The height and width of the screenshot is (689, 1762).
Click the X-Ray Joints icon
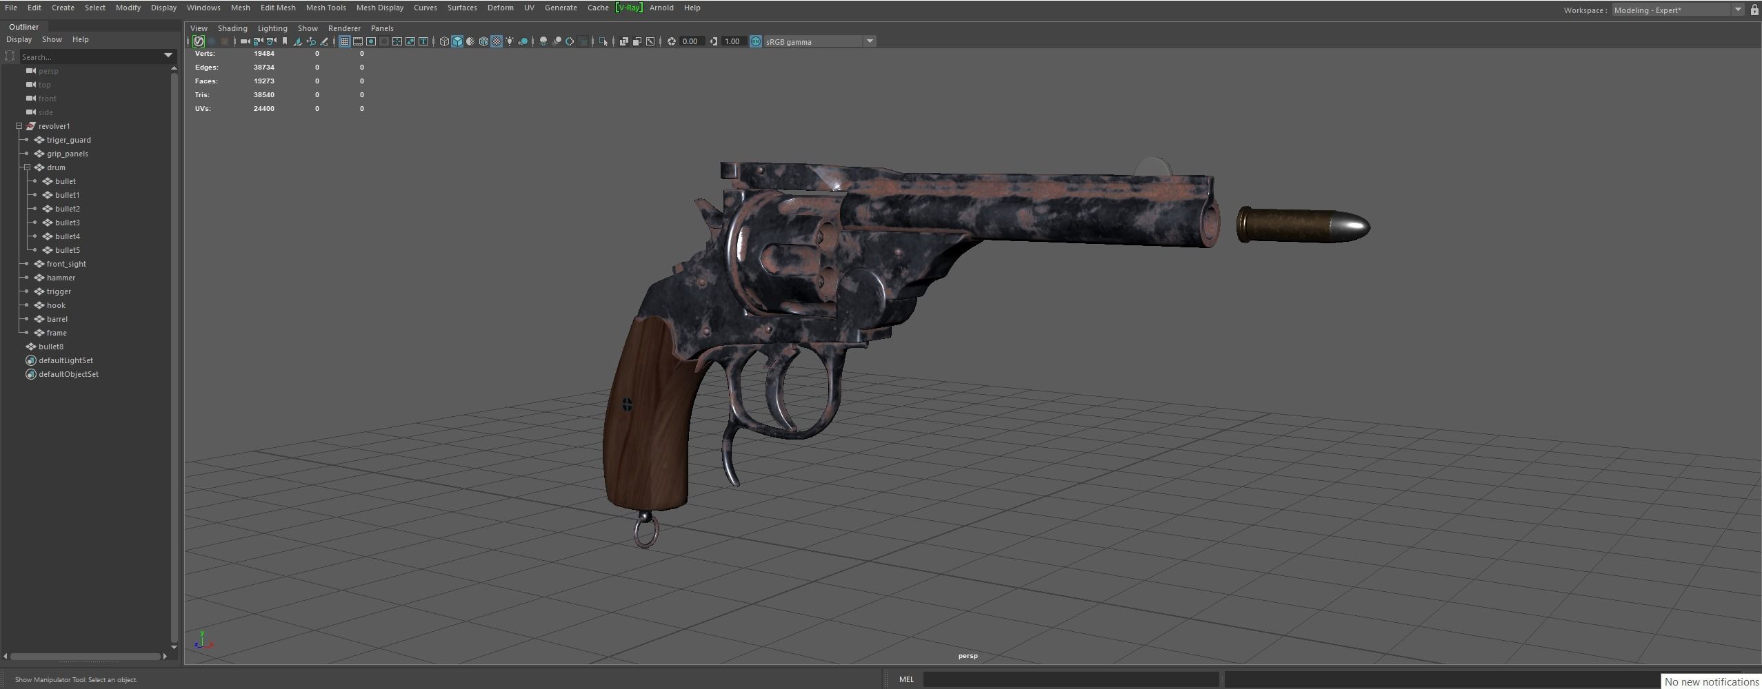(x=650, y=41)
